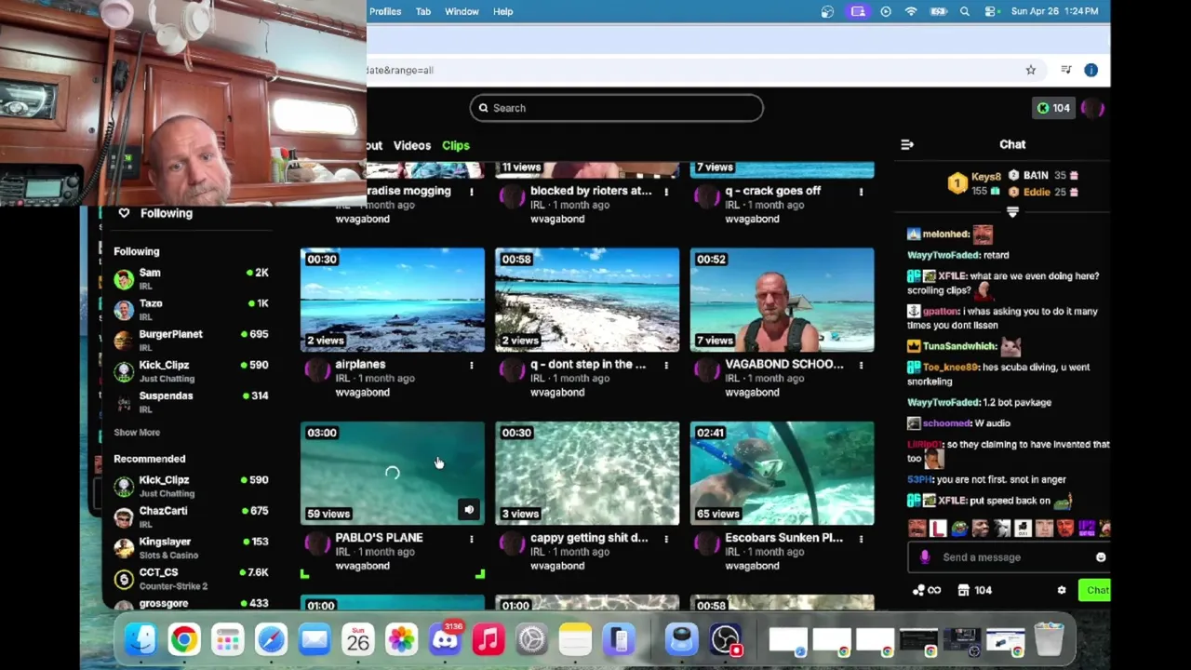The height and width of the screenshot is (670, 1191).
Task: Open ChazCarti in Recommended list
Action: [191, 516]
